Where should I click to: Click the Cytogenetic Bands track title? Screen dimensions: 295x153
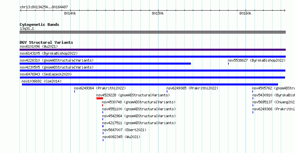pos(39,25)
